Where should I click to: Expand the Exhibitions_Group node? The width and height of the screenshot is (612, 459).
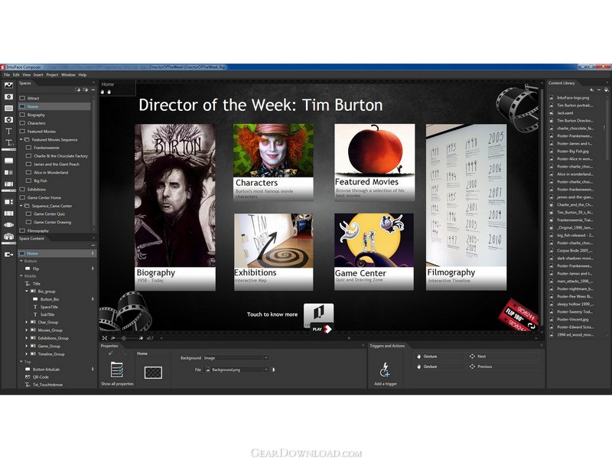[x=27, y=338]
